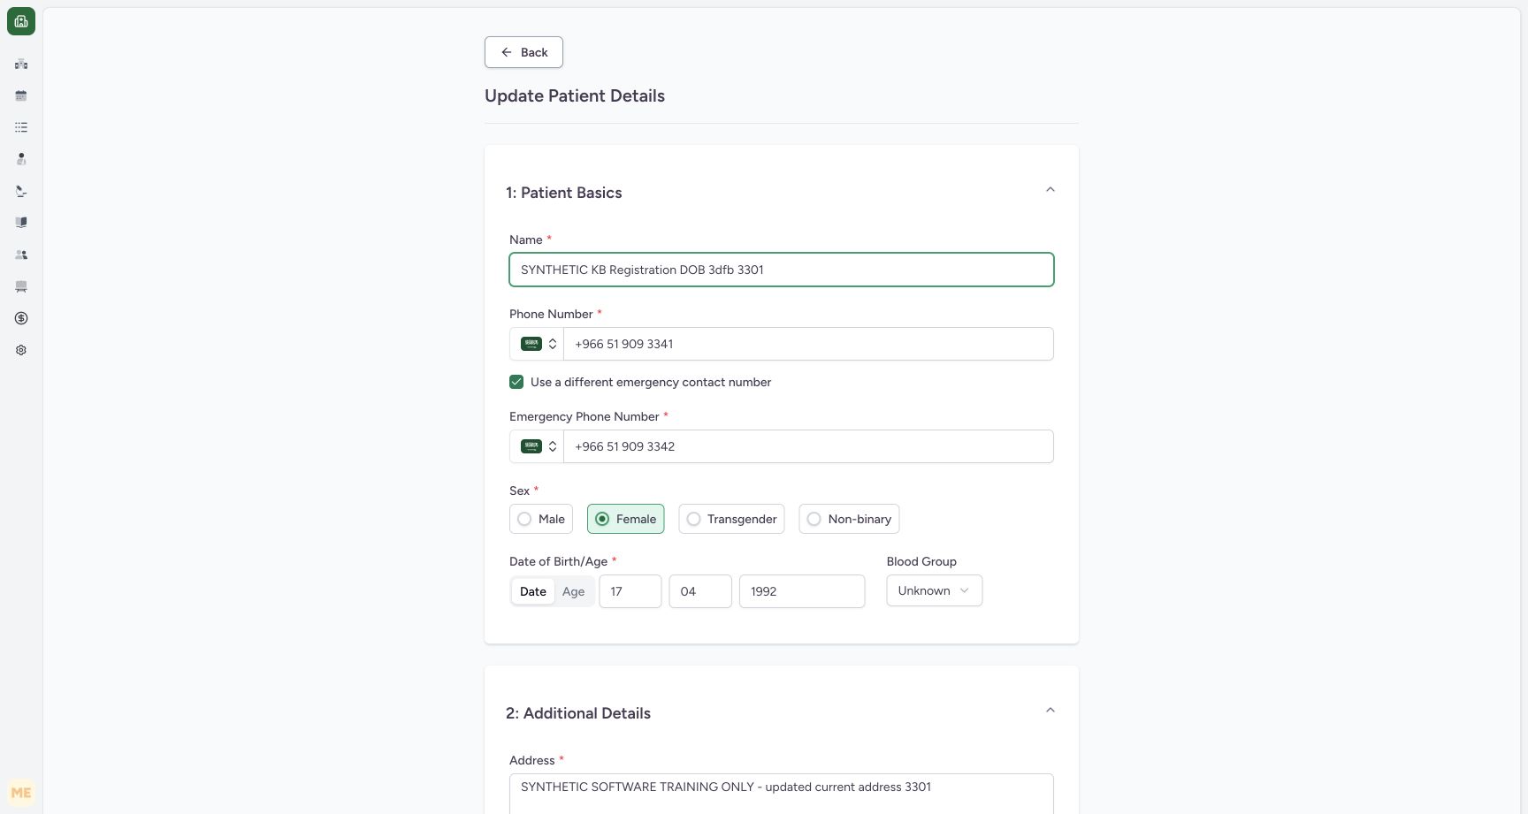Select the Female sex option
The height and width of the screenshot is (814, 1528).
point(625,519)
